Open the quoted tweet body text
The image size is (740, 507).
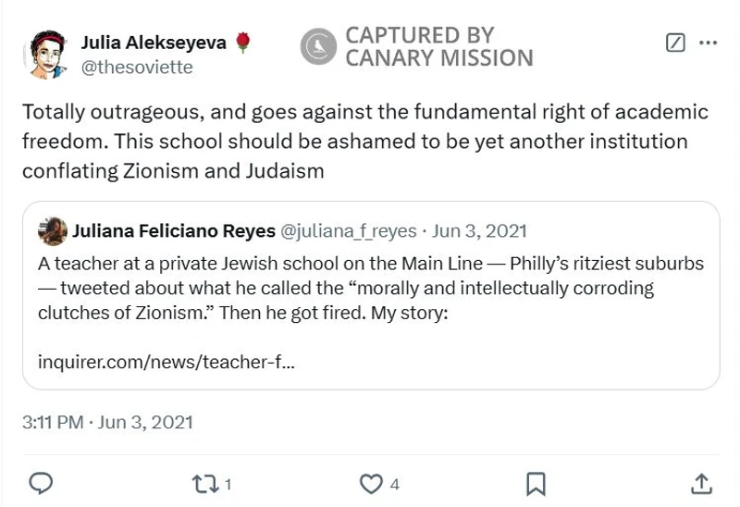point(370,288)
